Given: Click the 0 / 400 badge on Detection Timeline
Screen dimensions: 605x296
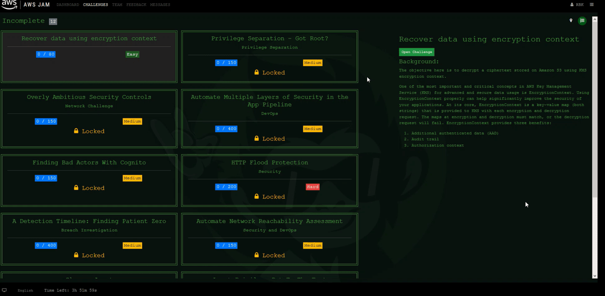Looking at the screenshot, I should click(46, 245).
